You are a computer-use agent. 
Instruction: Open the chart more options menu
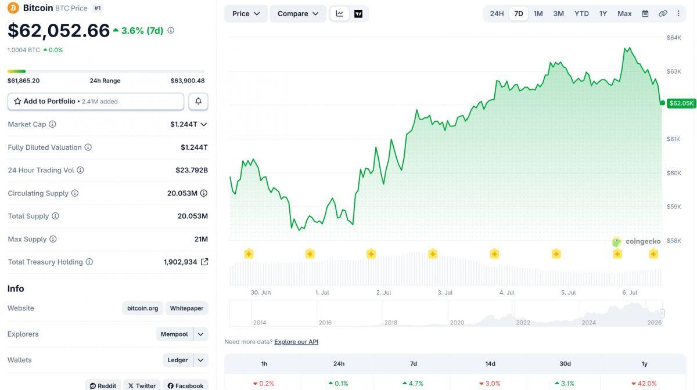point(678,13)
